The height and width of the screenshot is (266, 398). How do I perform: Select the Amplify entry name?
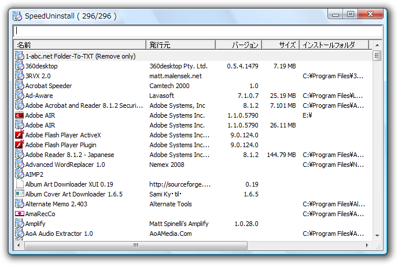click(35, 224)
